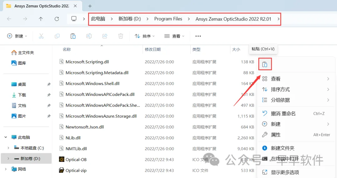Choose 撤消 重命名 in context menu
The width and height of the screenshot is (337, 178).
(x=296, y=113)
